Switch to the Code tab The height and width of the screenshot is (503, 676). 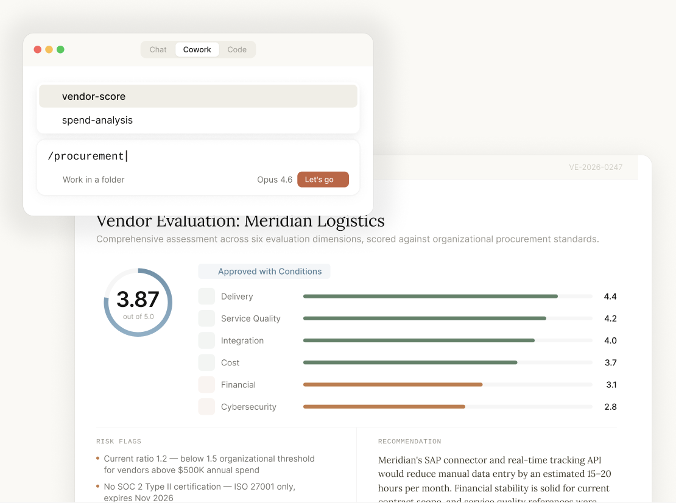coord(237,49)
